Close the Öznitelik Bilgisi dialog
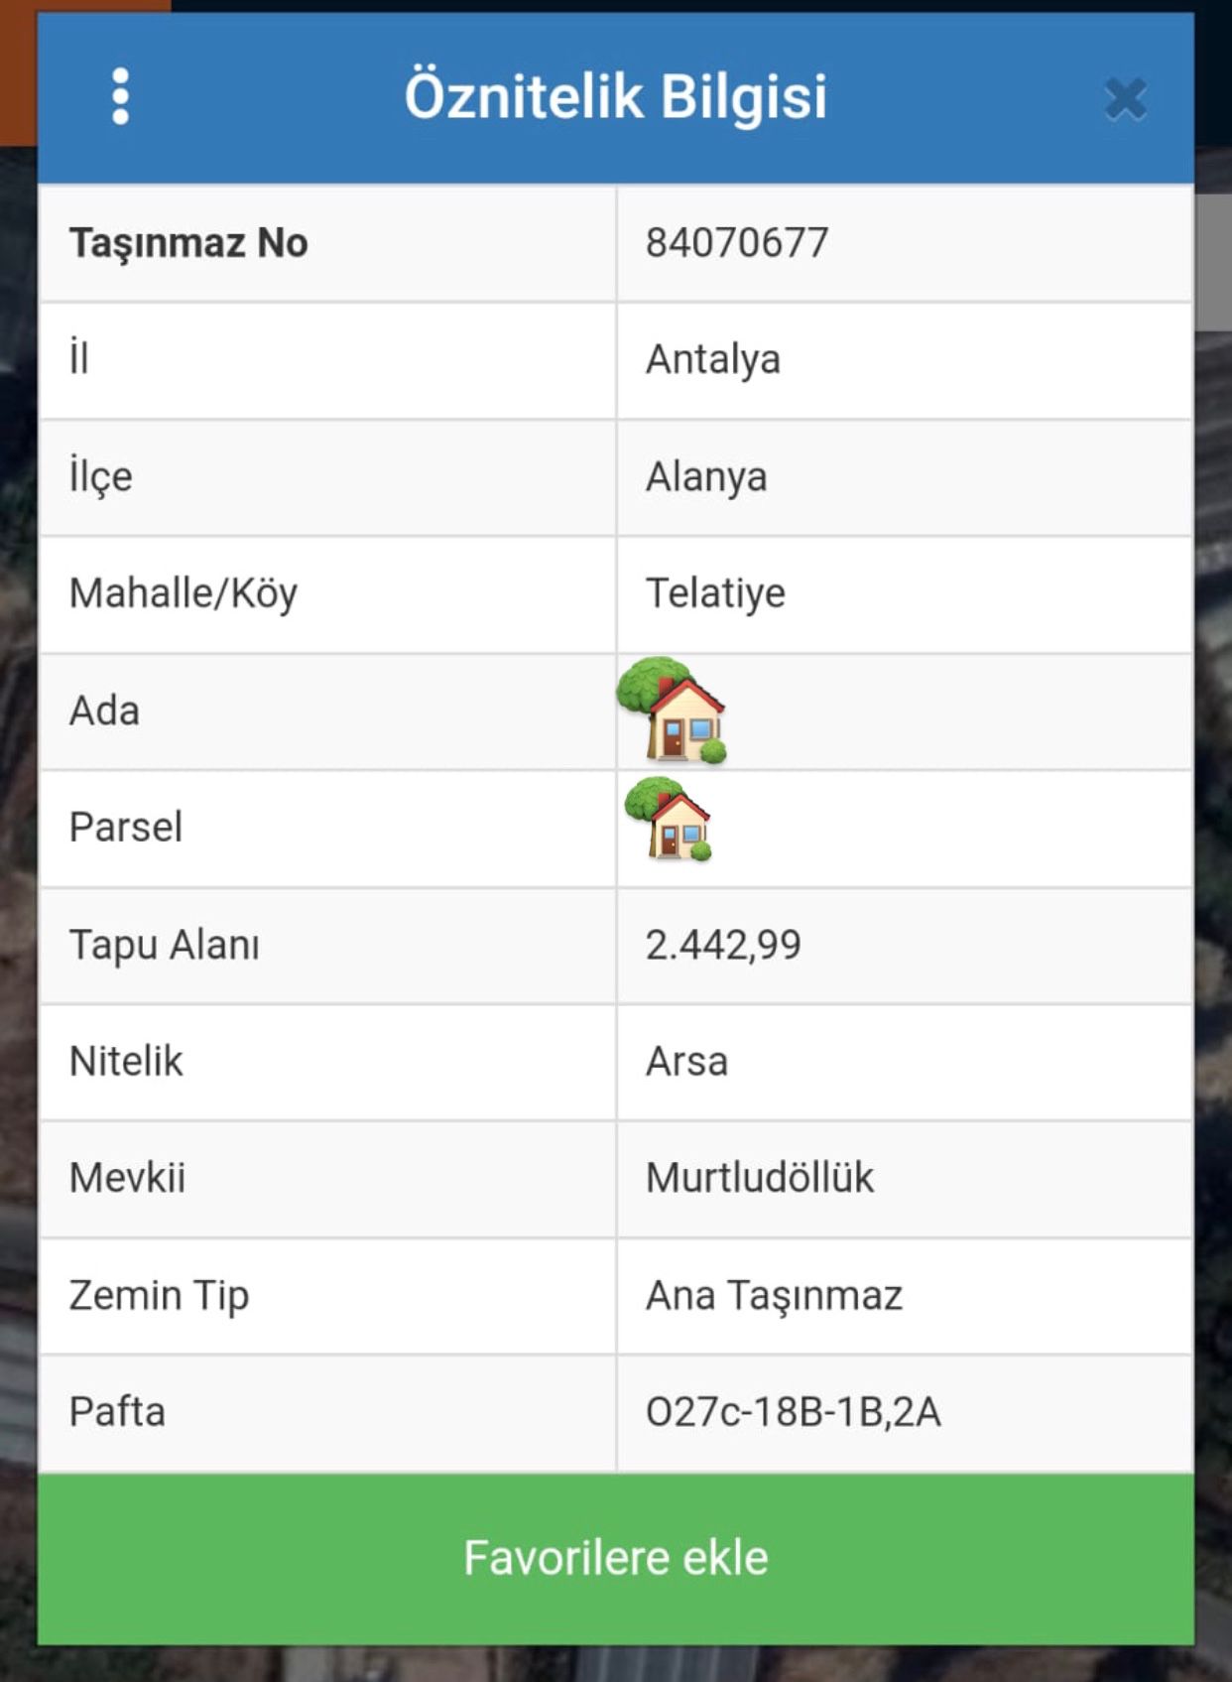The height and width of the screenshot is (1682, 1232). [1125, 99]
